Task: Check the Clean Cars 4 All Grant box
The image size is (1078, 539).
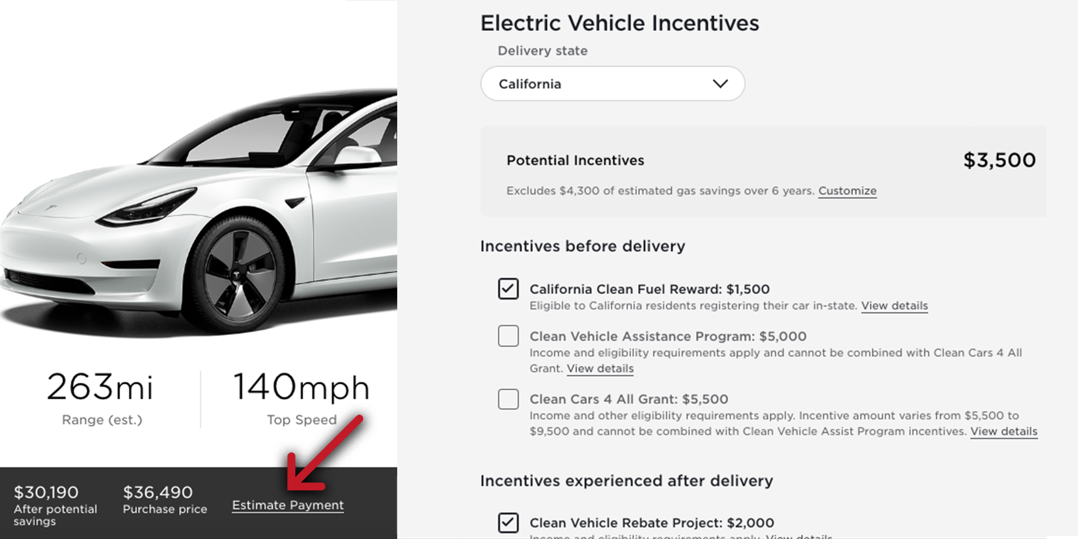Action: click(508, 399)
